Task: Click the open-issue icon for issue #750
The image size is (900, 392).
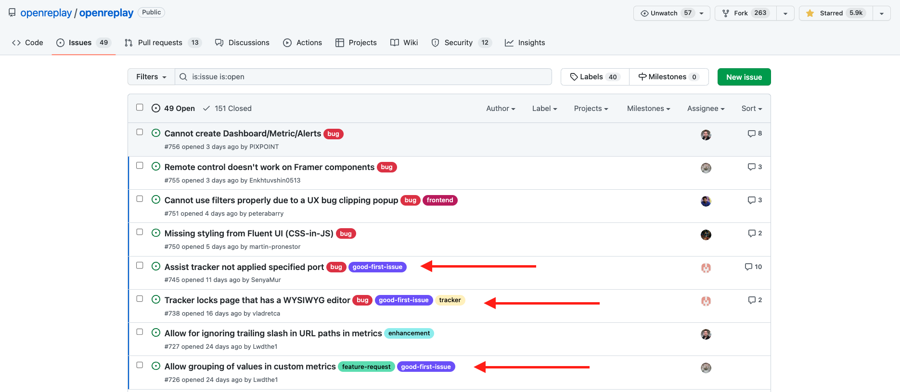Action: click(x=156, y=233)
